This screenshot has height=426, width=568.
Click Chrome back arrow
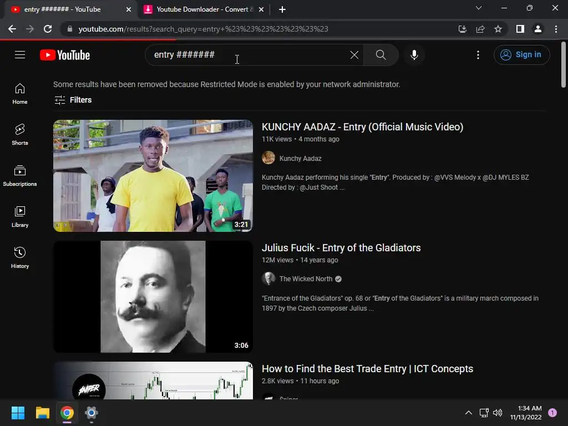(12, 29)
